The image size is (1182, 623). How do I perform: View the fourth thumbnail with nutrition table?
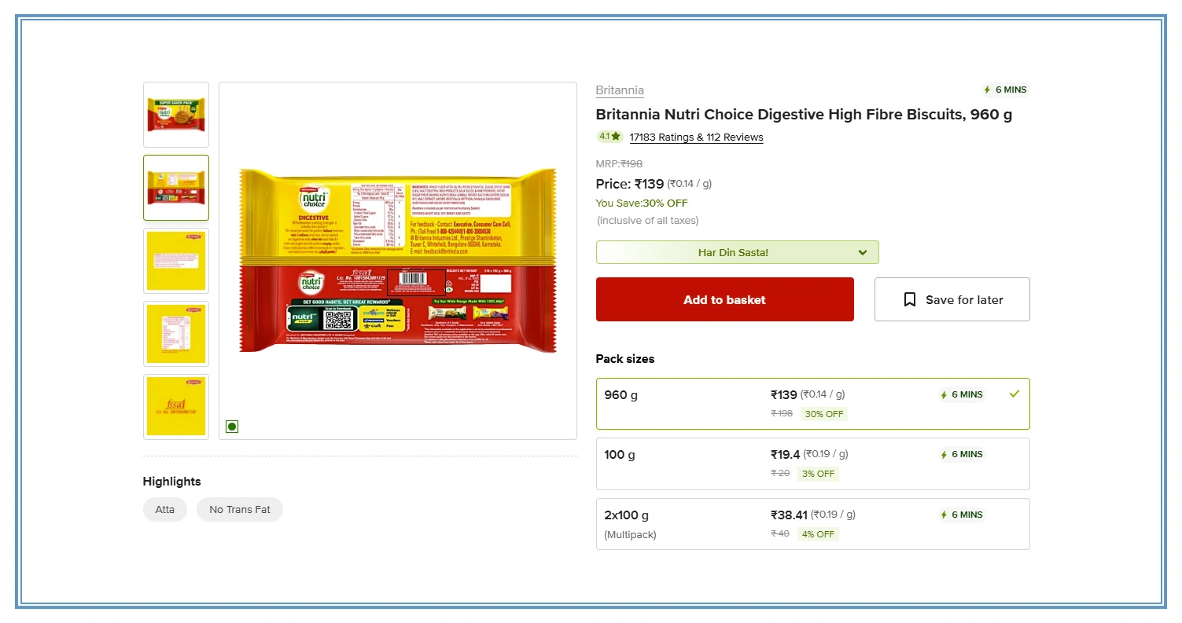pos(176,334)
